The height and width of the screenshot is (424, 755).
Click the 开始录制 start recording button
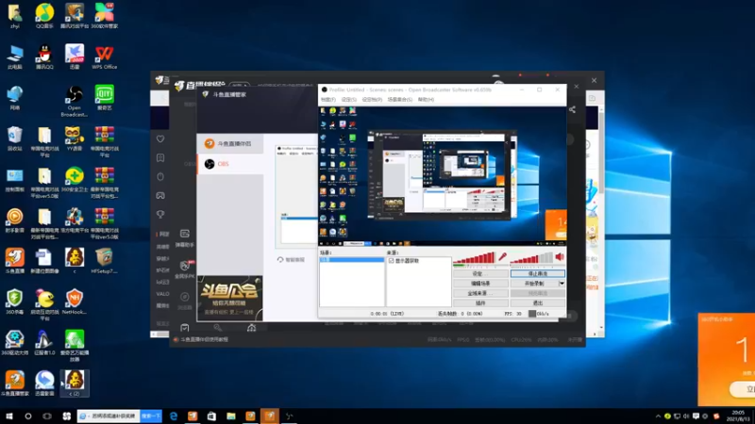tap(534, 284)
